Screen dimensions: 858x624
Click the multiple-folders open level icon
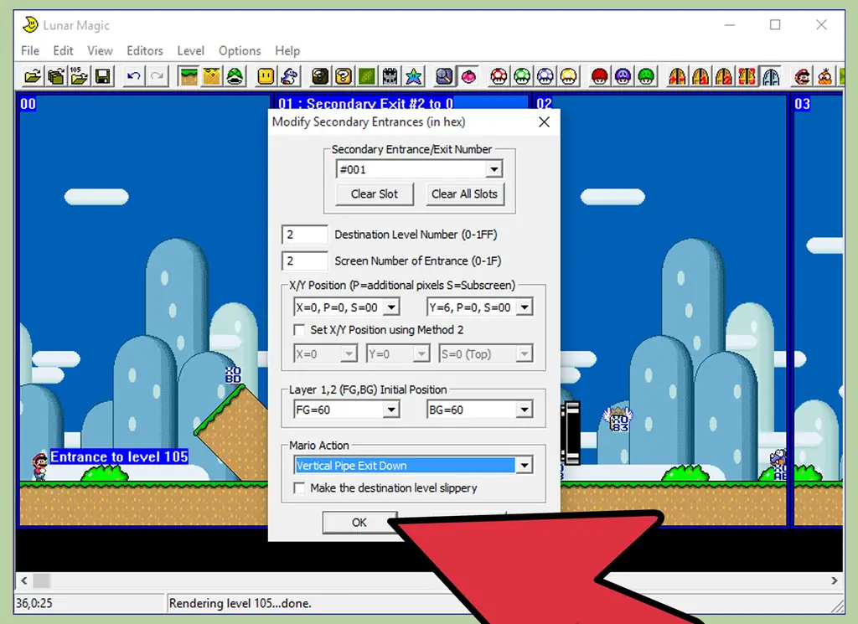pos(56,76)
